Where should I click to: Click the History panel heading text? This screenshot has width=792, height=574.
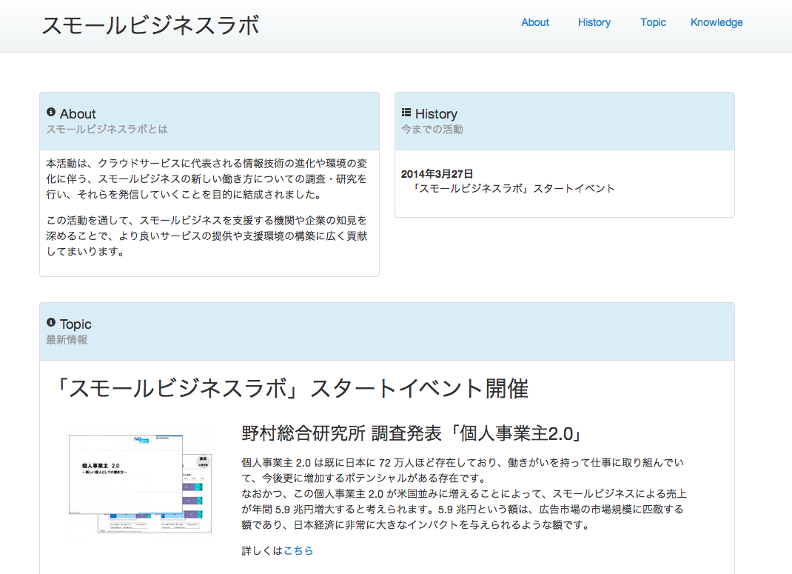[x=436, y=114]
